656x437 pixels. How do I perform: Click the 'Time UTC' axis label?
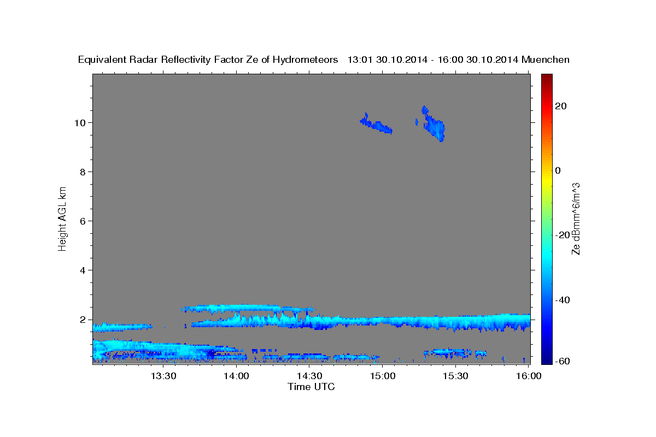pos(311,387)
